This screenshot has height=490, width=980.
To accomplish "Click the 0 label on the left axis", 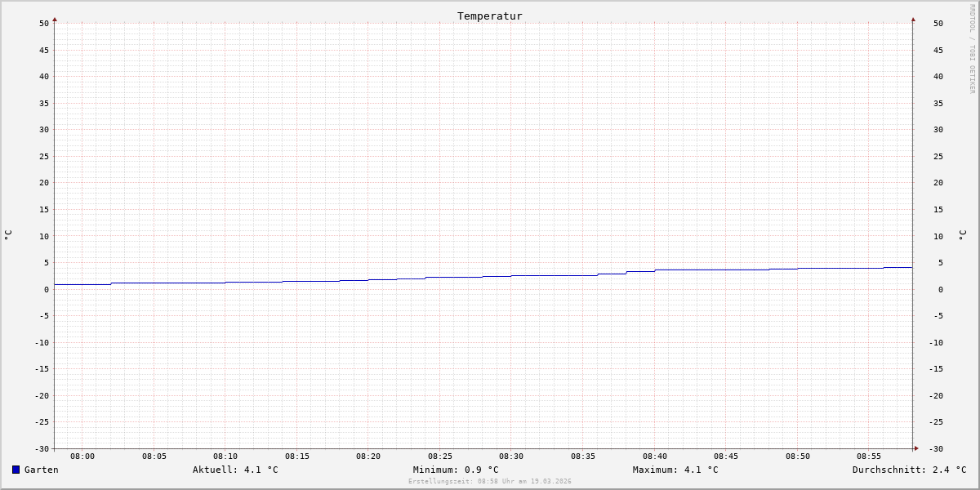I will coord(47,289).
